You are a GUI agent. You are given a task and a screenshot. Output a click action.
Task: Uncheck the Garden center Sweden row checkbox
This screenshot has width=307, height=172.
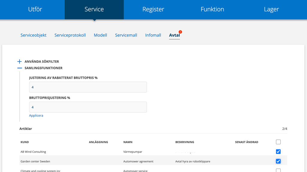(278, 161)
